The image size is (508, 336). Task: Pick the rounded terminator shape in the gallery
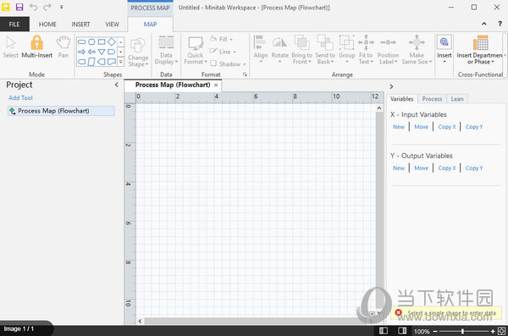tap(81, 41)
